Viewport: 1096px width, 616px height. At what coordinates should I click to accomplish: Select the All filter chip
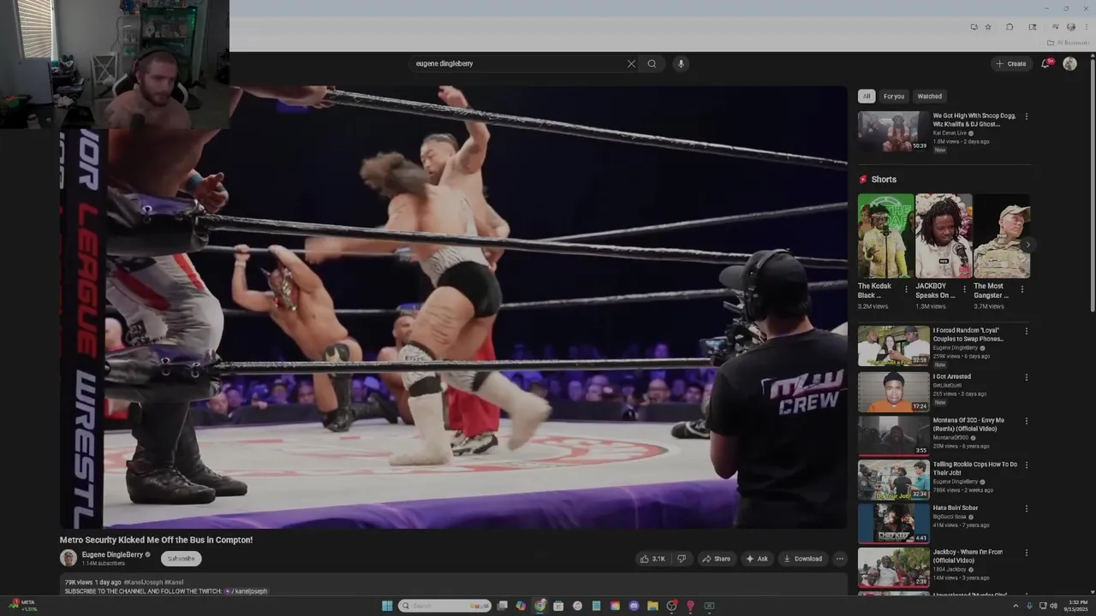[x=867, y=97]
